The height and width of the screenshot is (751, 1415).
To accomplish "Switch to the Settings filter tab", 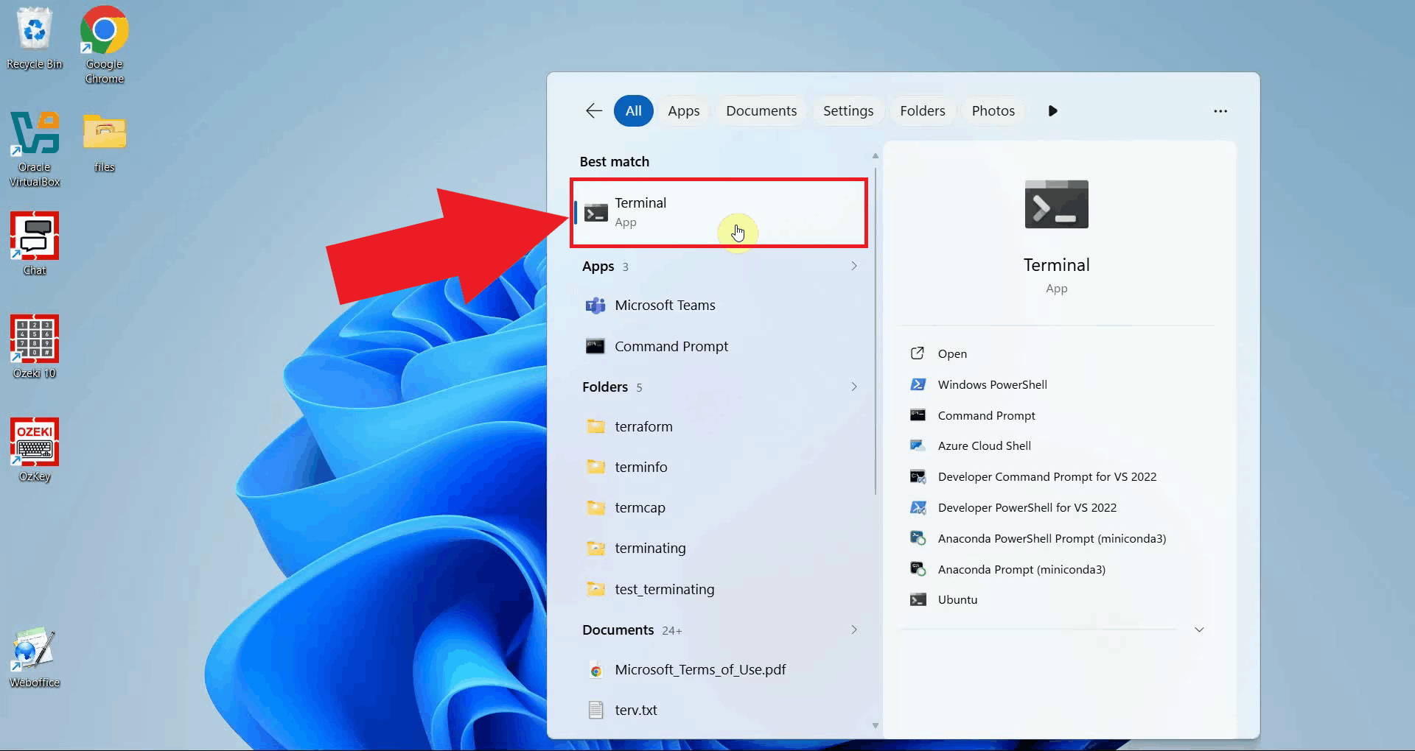I will [848, 110].
